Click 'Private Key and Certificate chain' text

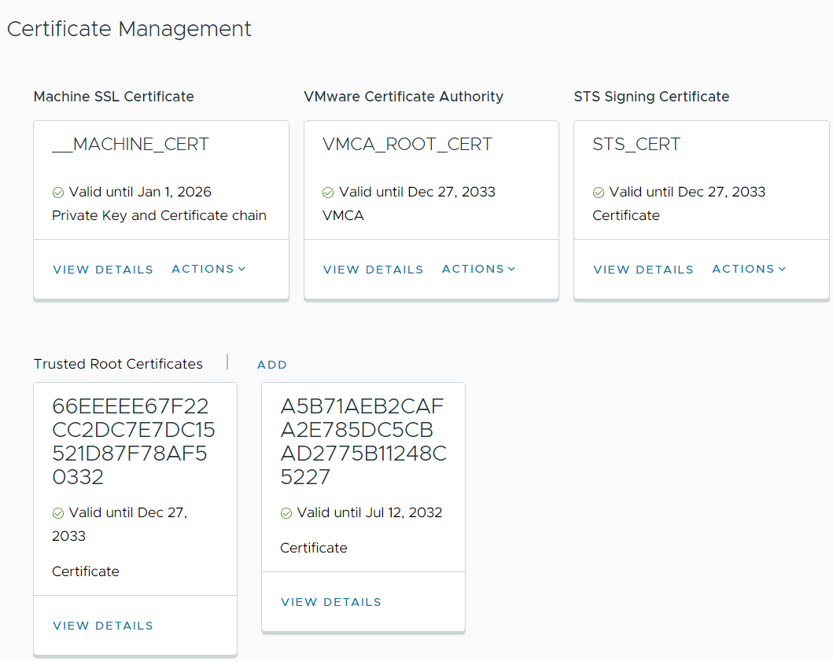pyautogui.click(x=160, y=215)
